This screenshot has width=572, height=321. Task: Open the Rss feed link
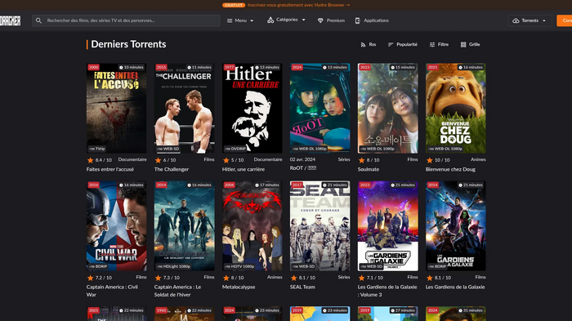pos(368,44)
